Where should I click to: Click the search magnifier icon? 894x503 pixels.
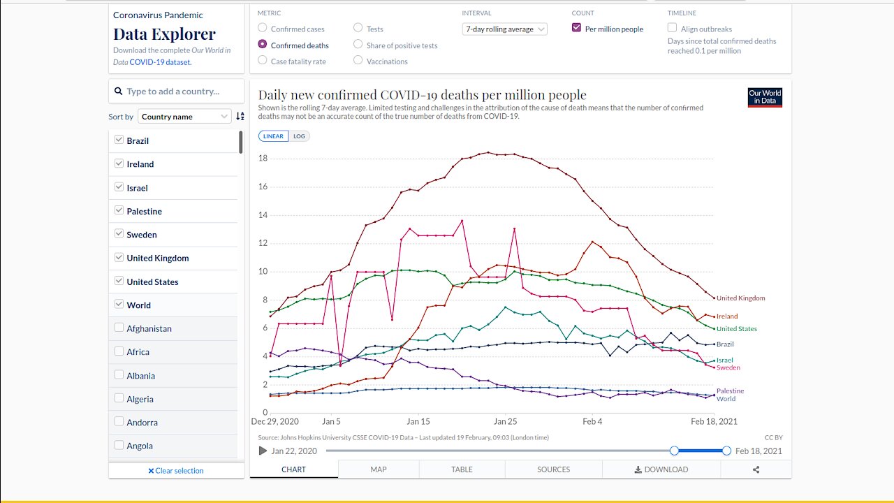(119, 92)
